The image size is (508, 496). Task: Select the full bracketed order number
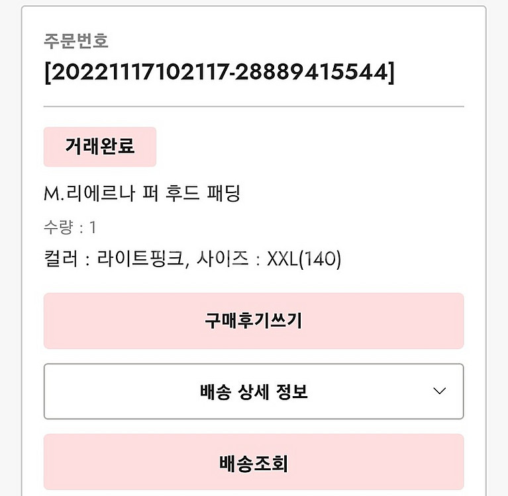click(219, 72)
